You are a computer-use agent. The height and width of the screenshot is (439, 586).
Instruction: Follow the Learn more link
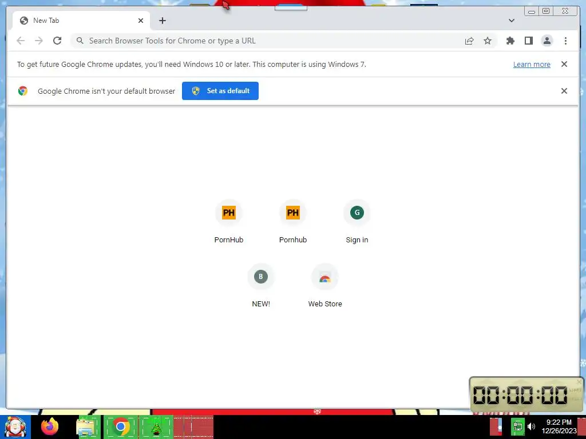[532, 64]
